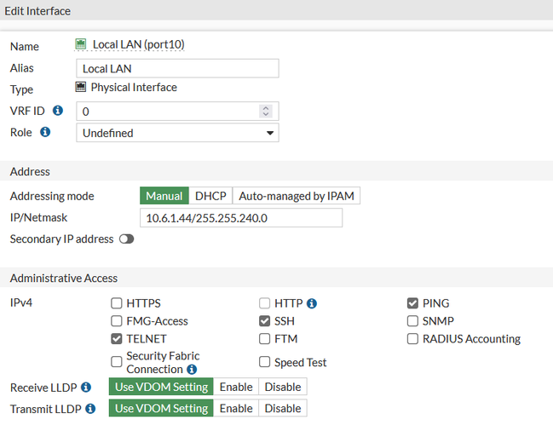Toggle the Secondary IP address switch

pos(126,239)
